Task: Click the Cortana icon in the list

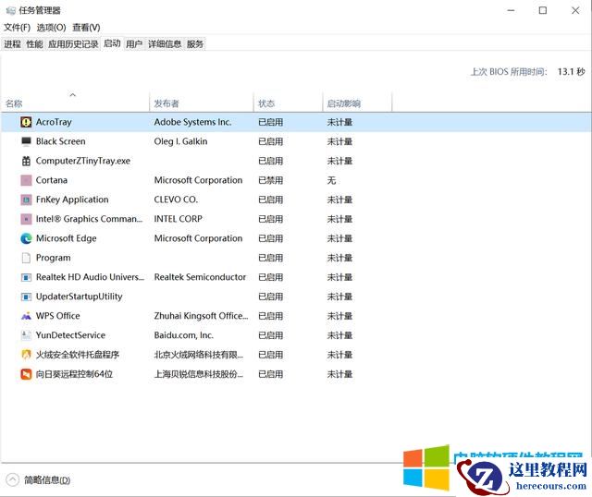Action: point(26,180)
